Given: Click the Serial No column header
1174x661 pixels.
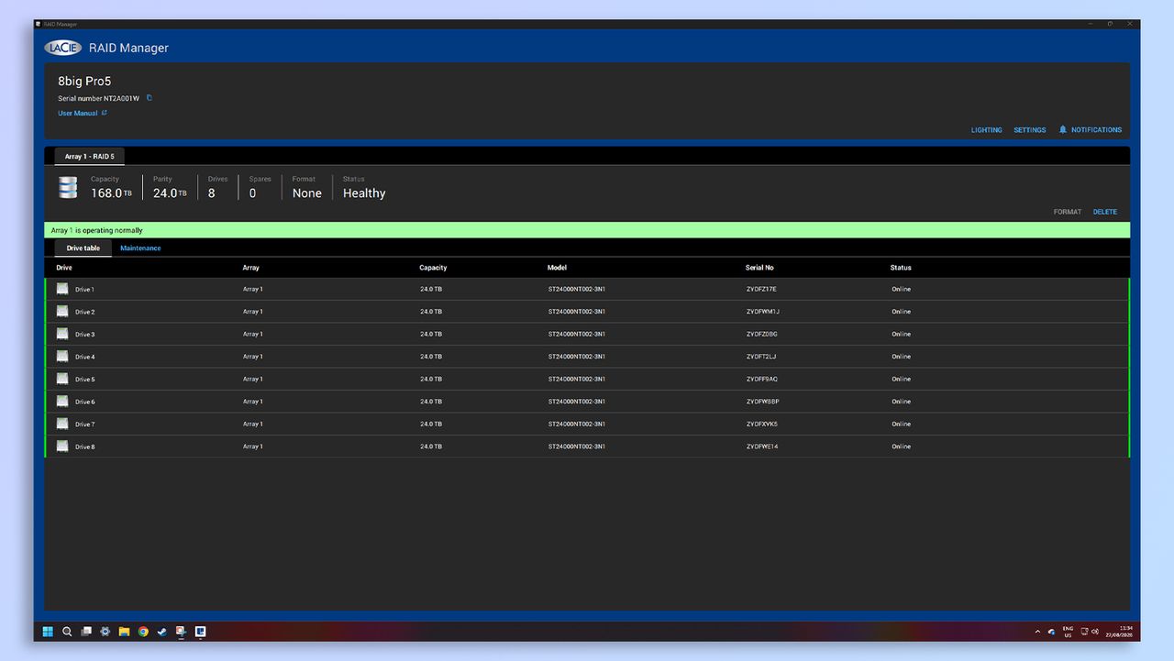Looking at the screenshot, I should (759, 268).
